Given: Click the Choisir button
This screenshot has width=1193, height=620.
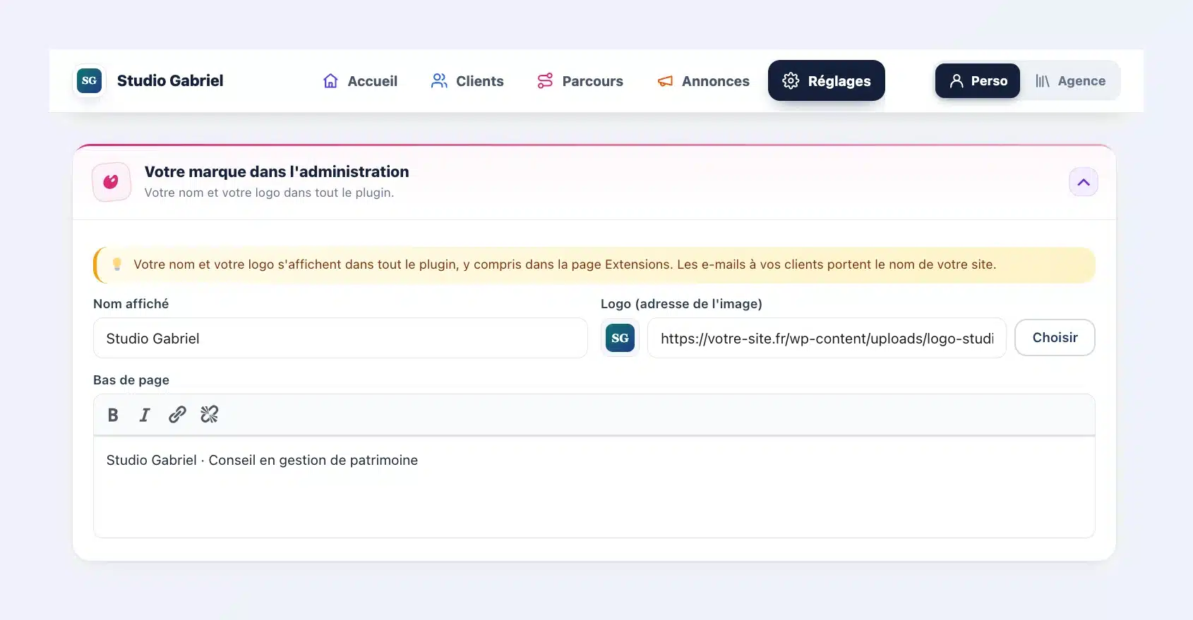Looking at the screenshot, I should coord(1055,338).
